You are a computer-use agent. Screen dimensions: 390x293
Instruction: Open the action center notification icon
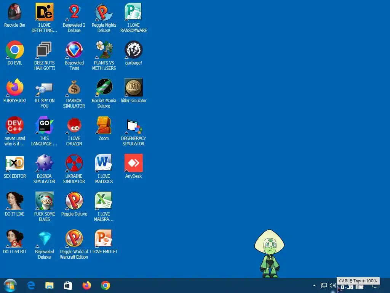click(x=375, y=286)
